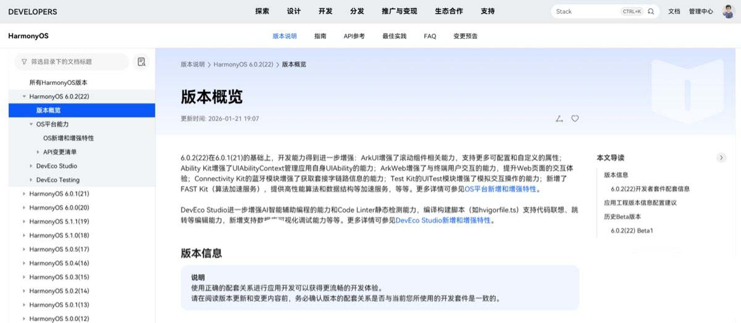
Task: Open the 探索 top menu
Action: click(262, 11)
